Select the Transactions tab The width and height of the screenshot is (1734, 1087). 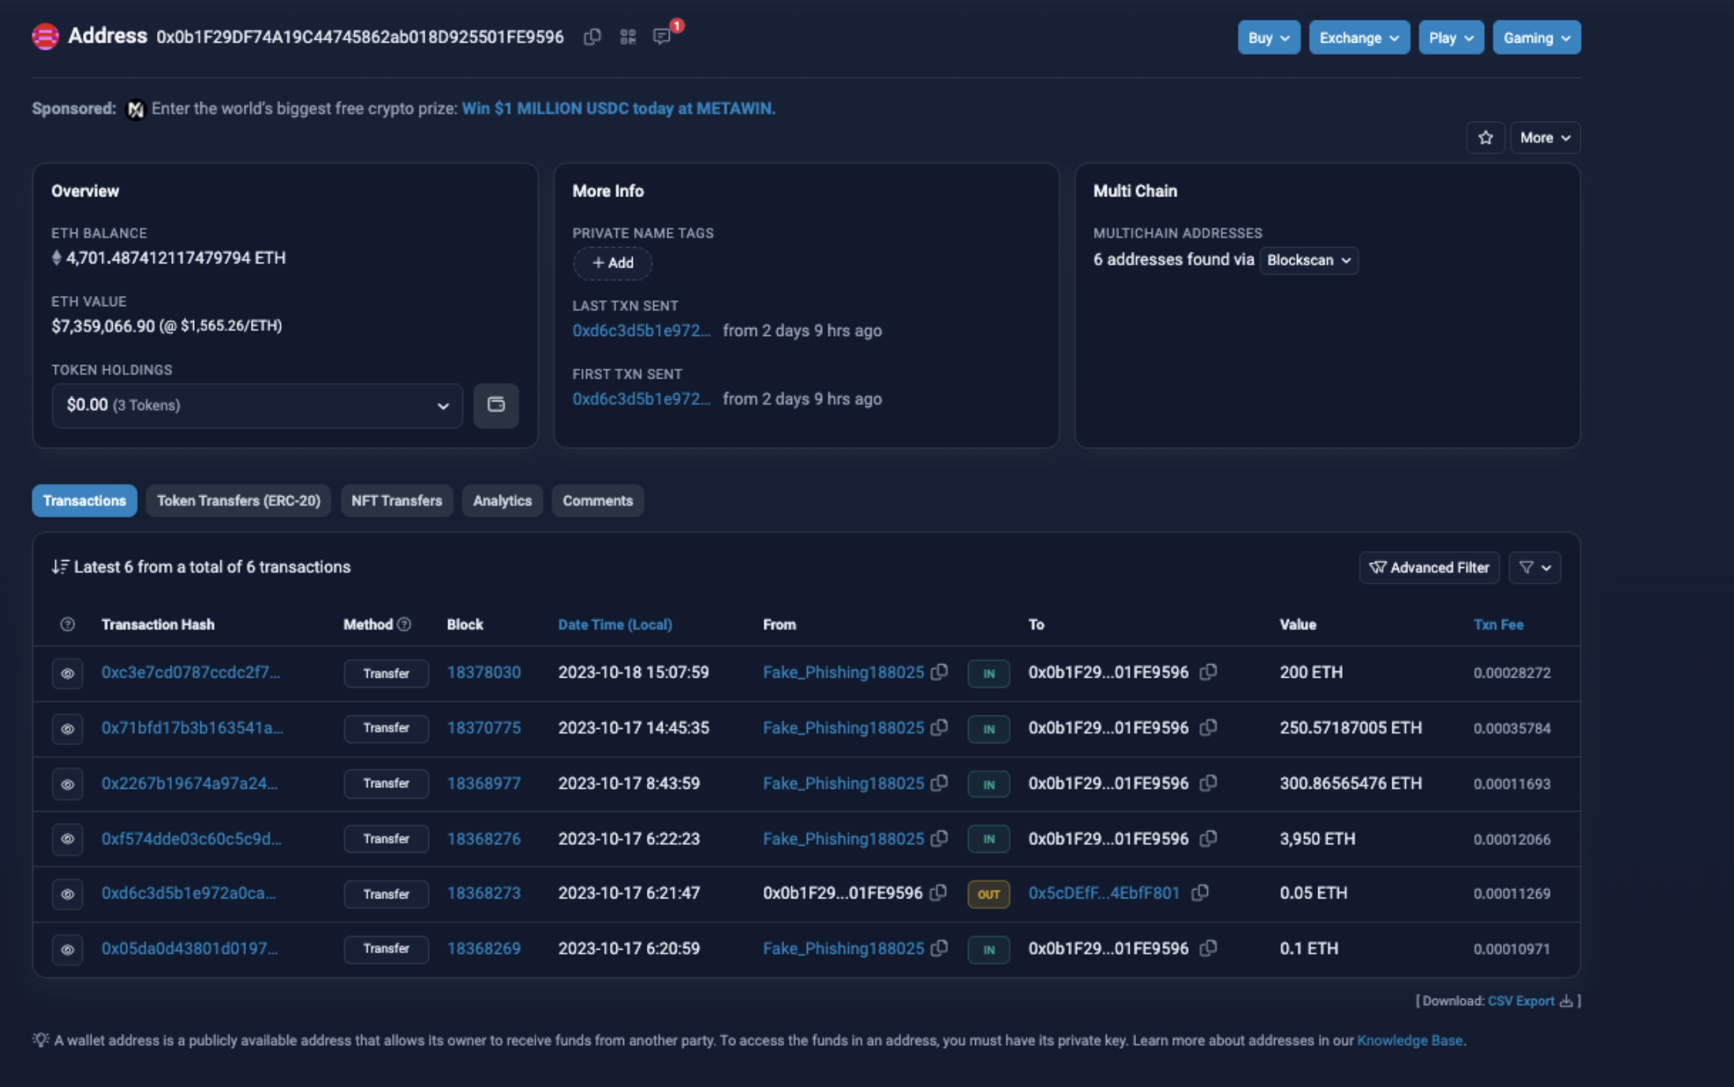84,501
